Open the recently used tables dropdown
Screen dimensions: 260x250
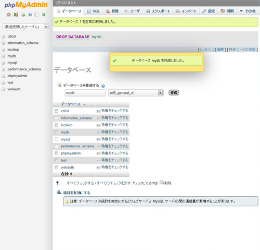[x=26, y=27]
